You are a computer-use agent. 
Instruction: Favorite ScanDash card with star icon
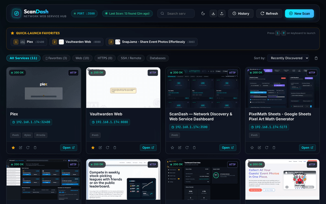click(x=172, y=148)
